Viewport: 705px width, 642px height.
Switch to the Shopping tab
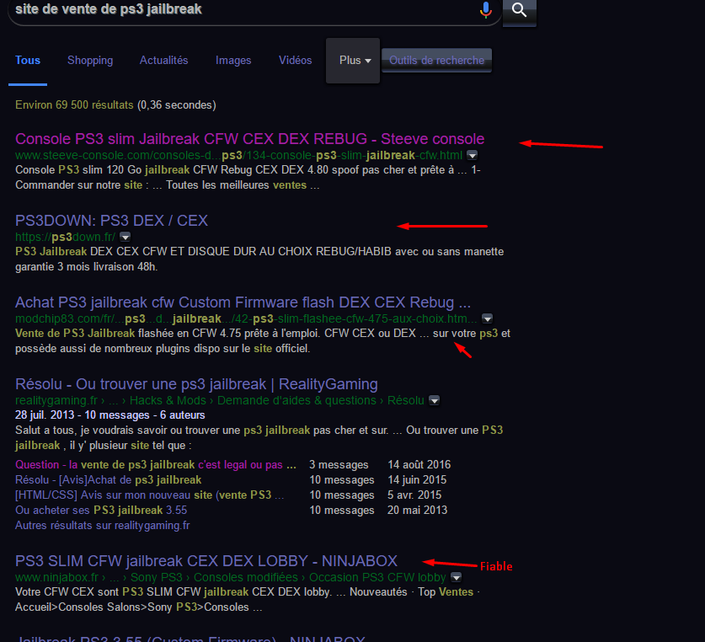90,61
